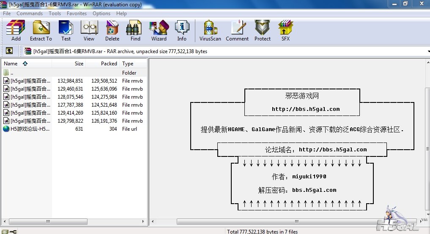The width and height of the screenshot is (430, 234).
Task: Click the Delete toolbar icon
Action: (112, 31)
